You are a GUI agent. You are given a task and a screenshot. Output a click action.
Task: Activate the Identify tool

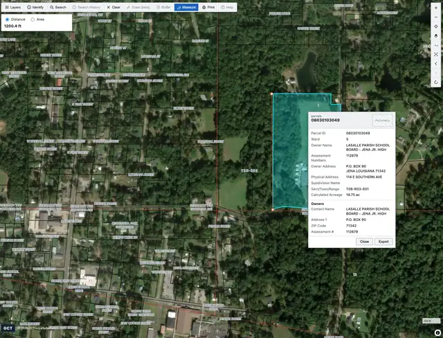point(35,8)
